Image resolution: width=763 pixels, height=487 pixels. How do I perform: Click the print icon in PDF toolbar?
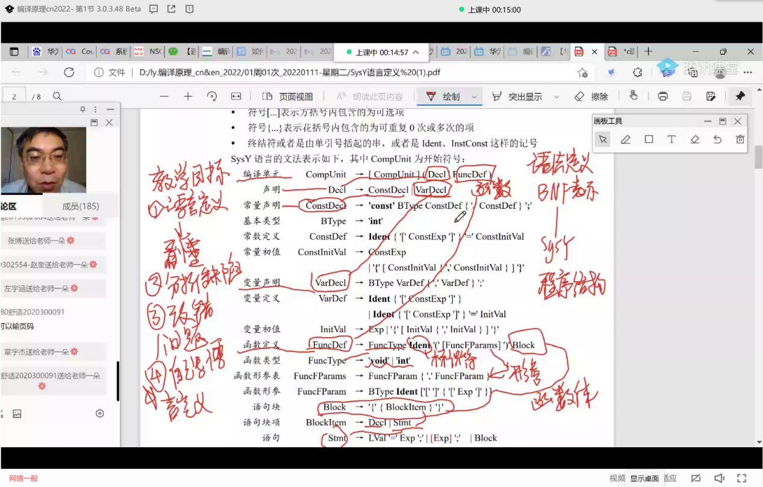pyautogui.click(x=663, y=96)
